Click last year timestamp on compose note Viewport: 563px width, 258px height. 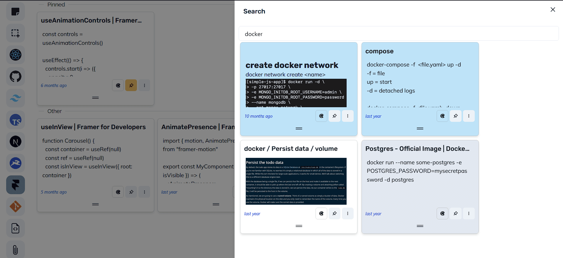(x=373, y=116)
